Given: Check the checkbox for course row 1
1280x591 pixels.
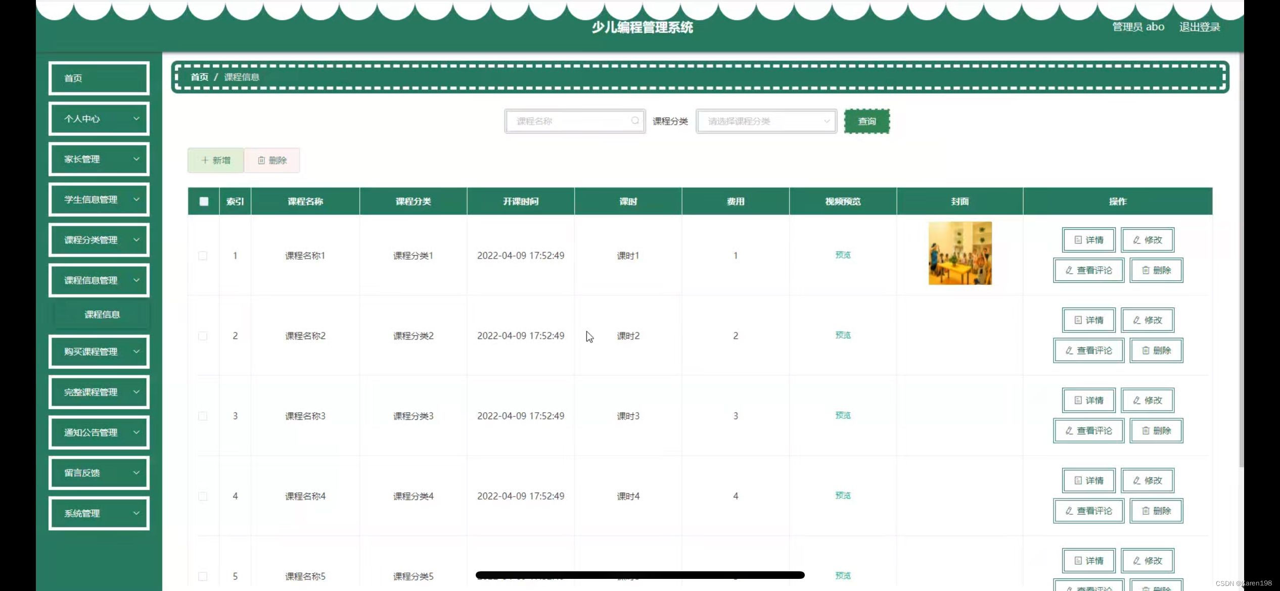Looking at the screenshot, I should (x=203, y=256).
